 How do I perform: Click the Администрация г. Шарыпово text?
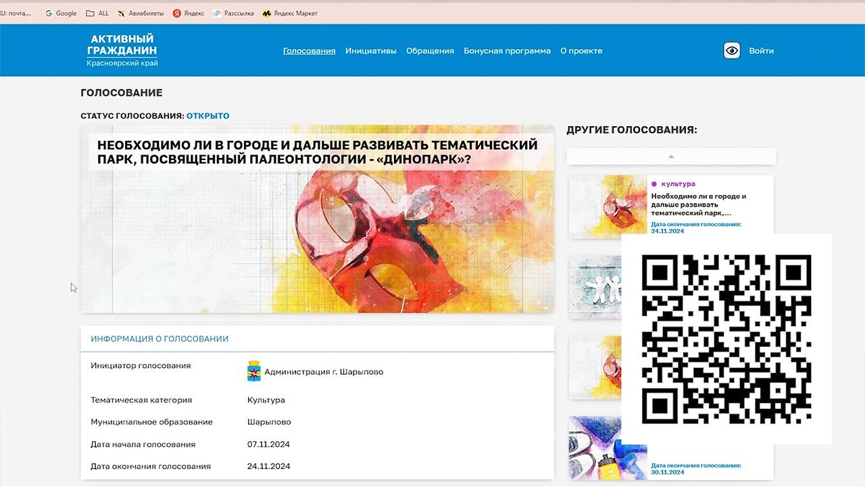pyautogui.click(x=324, y=372)
